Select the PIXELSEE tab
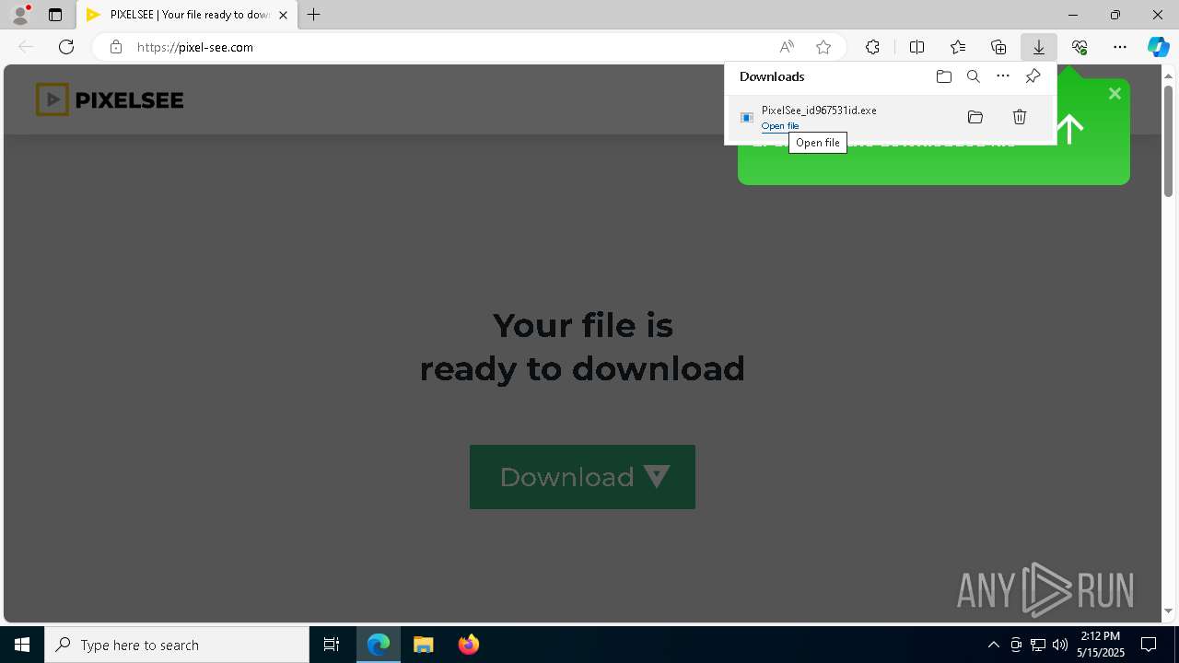Screen dimensions: 1179x663 click(187, 15)
